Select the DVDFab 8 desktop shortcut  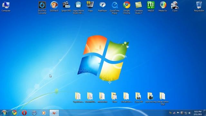(x=54, y=6)
